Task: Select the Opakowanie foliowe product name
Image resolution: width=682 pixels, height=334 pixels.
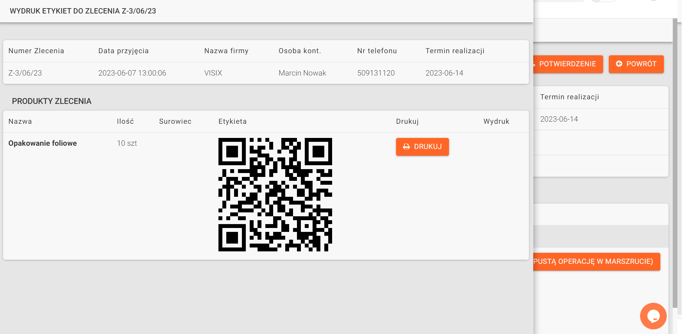Action: [43, 143]
